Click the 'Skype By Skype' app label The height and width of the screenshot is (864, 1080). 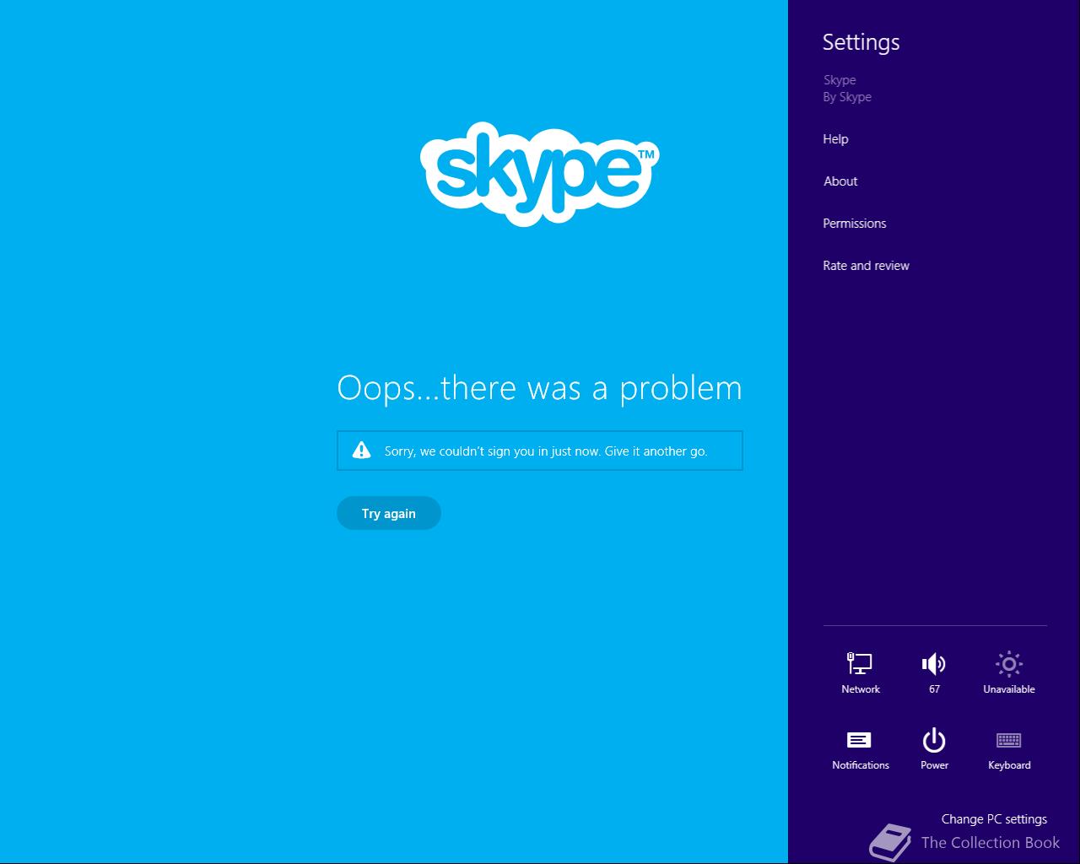click(847, 89)
